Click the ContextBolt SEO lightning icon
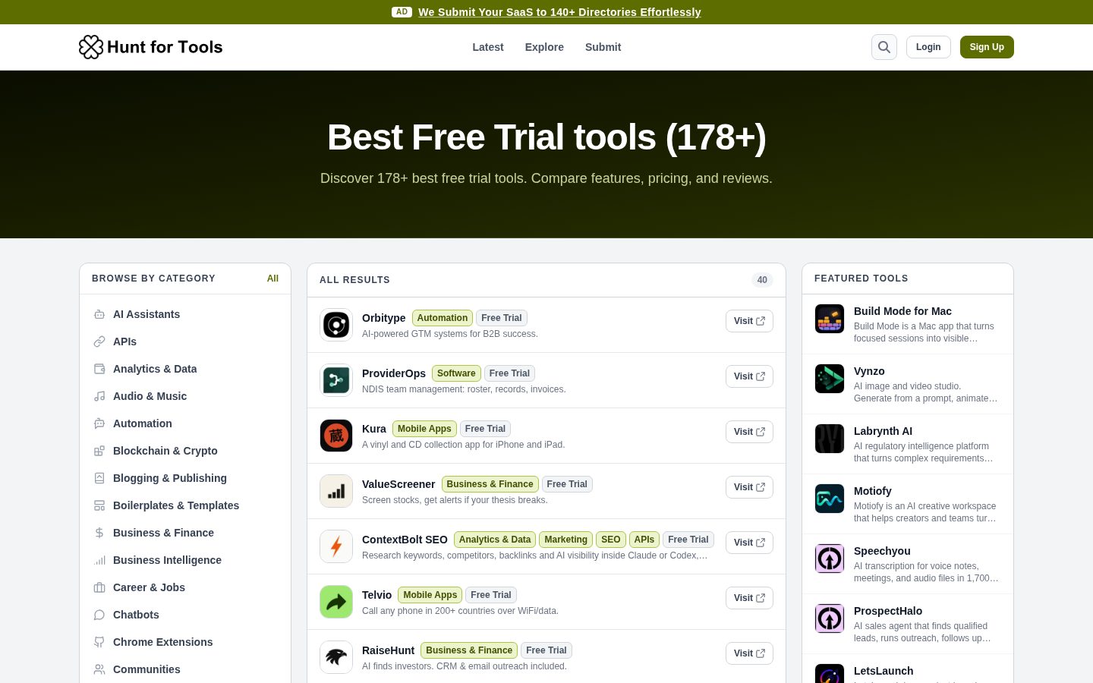 coord(336,546)
